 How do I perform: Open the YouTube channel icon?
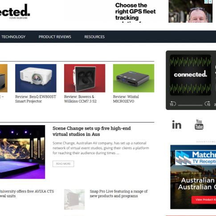point(199,124)
